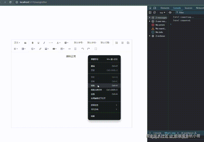This screenshot has height=142, width=204.
Task: Toggle the console sidebar panel icon
Action: (150, 13)
